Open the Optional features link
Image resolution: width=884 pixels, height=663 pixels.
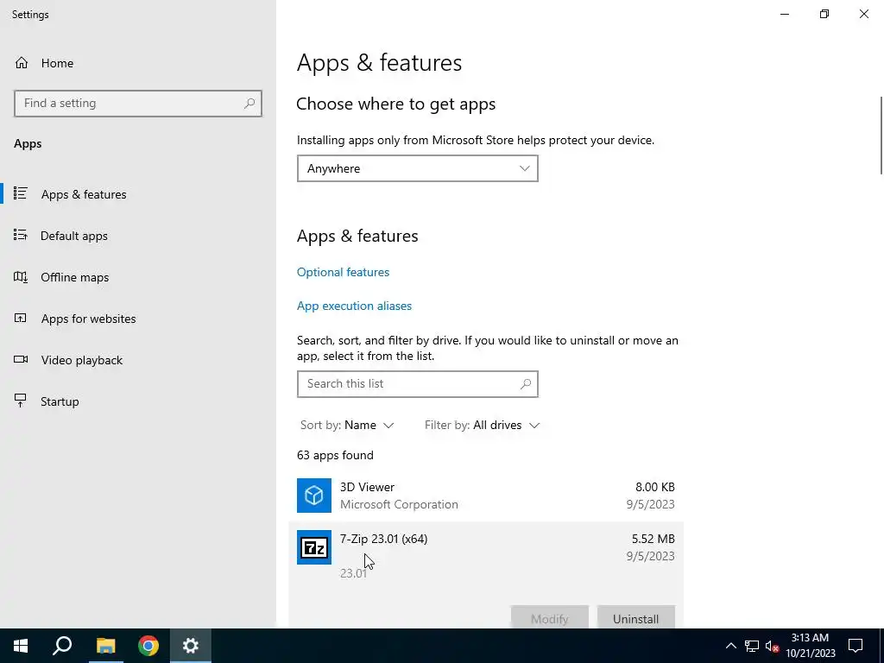coord(343,272)
